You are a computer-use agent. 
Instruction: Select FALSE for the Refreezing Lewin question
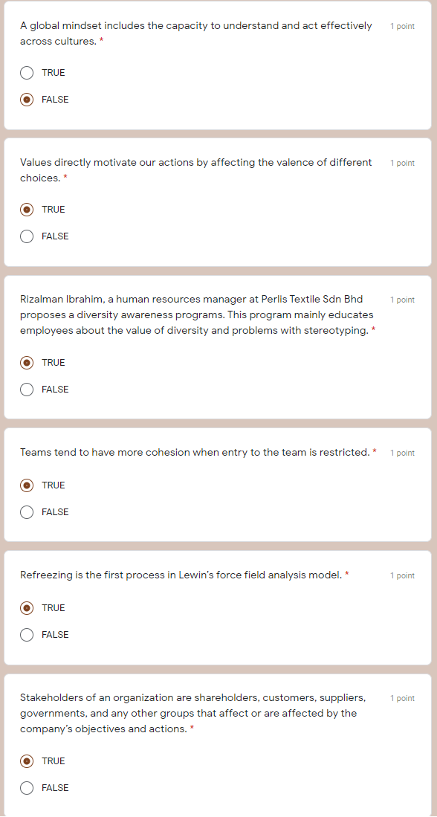pos(27,634)
